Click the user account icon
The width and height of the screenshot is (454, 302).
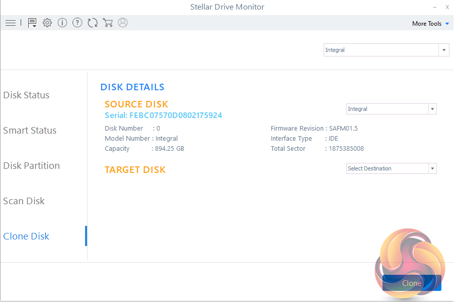pos(123,23)
